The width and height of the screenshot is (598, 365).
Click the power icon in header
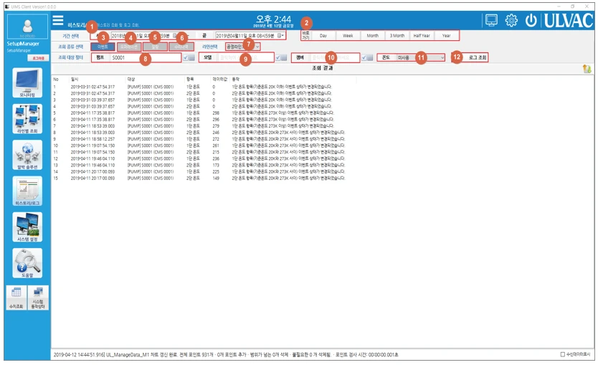[531, 20]
